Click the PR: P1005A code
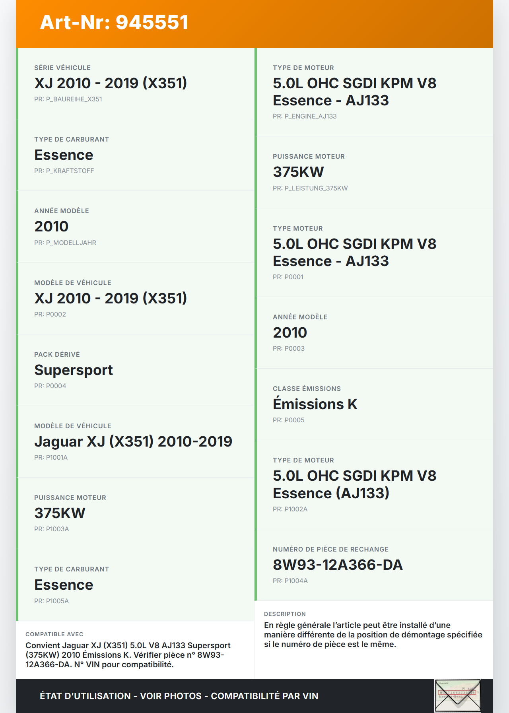509x713 pixels. click(51, 601)
